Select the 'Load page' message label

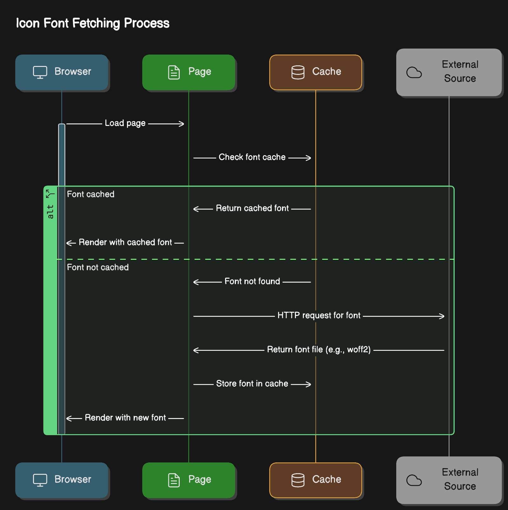[x=125, y=123]
